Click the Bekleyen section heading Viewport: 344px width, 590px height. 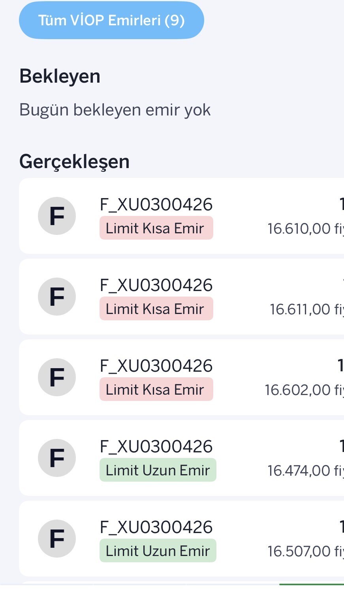tap(60, 76)
